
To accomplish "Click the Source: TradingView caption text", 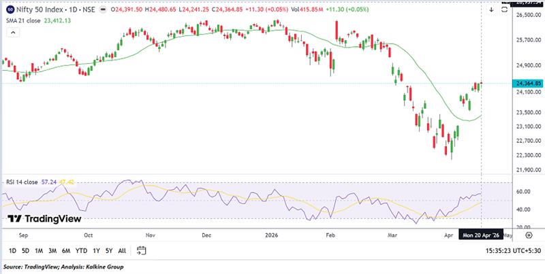I will [x=63, y=267].
